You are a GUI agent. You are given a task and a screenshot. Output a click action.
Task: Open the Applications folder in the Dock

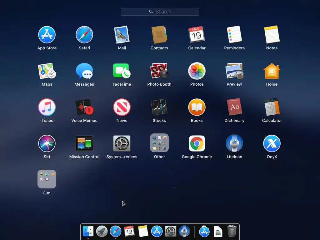click(x=204, y=231)
